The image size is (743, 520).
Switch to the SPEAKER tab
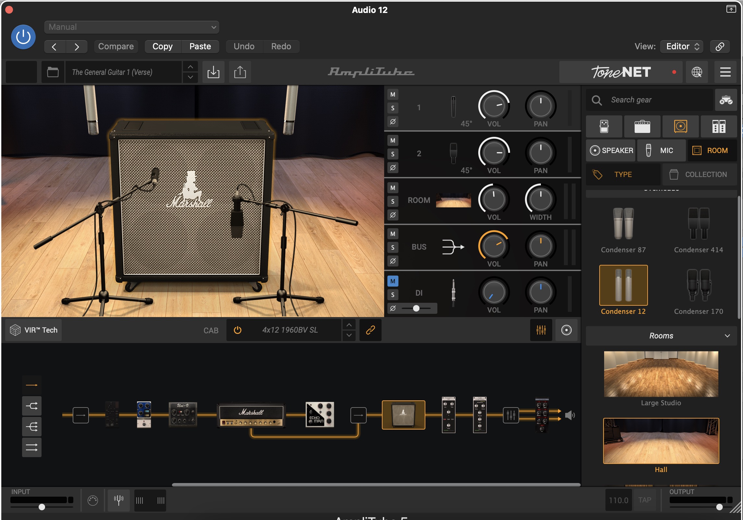tap(611, 150)
